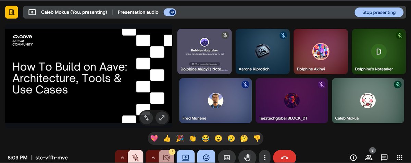Toggle the Presentation audio switch
Image resolution: width=411 pixels, height=163 pixels.
[x=170, y=12]
